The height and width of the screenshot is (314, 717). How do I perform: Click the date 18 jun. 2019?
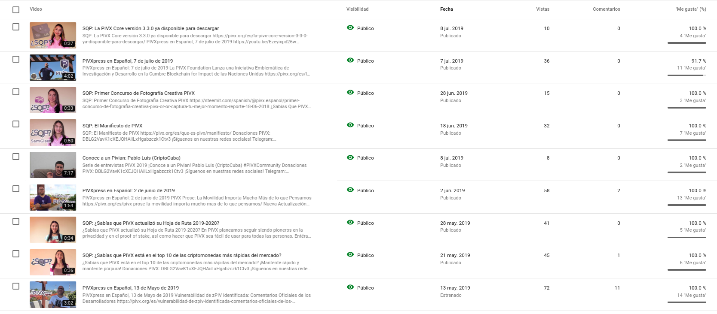(453, 126)
